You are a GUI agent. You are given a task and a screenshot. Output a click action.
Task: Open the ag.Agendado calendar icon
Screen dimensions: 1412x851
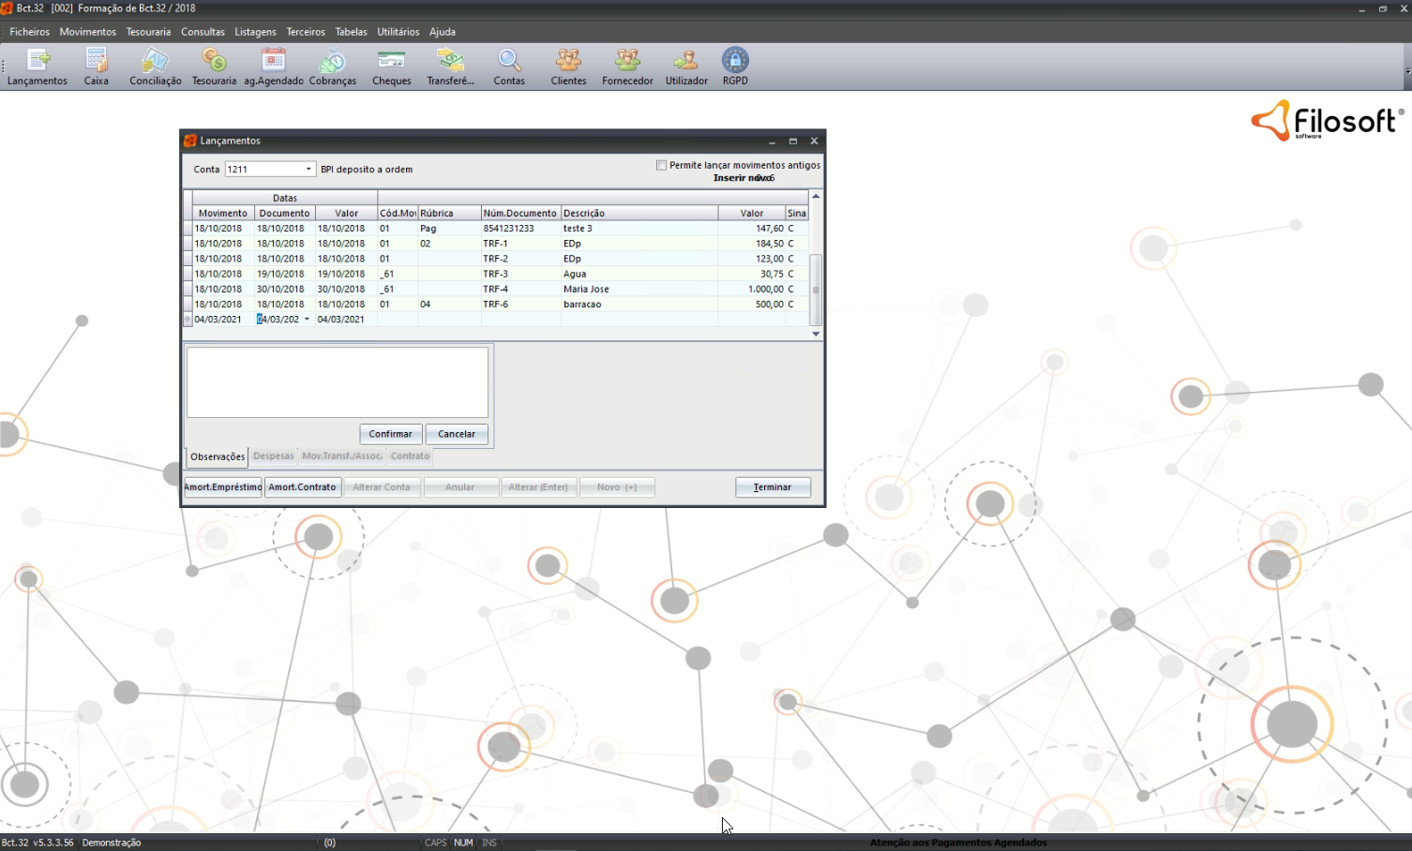274,67
